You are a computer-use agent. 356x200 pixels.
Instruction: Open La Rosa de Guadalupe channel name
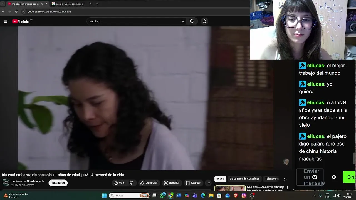coord(26,181)
